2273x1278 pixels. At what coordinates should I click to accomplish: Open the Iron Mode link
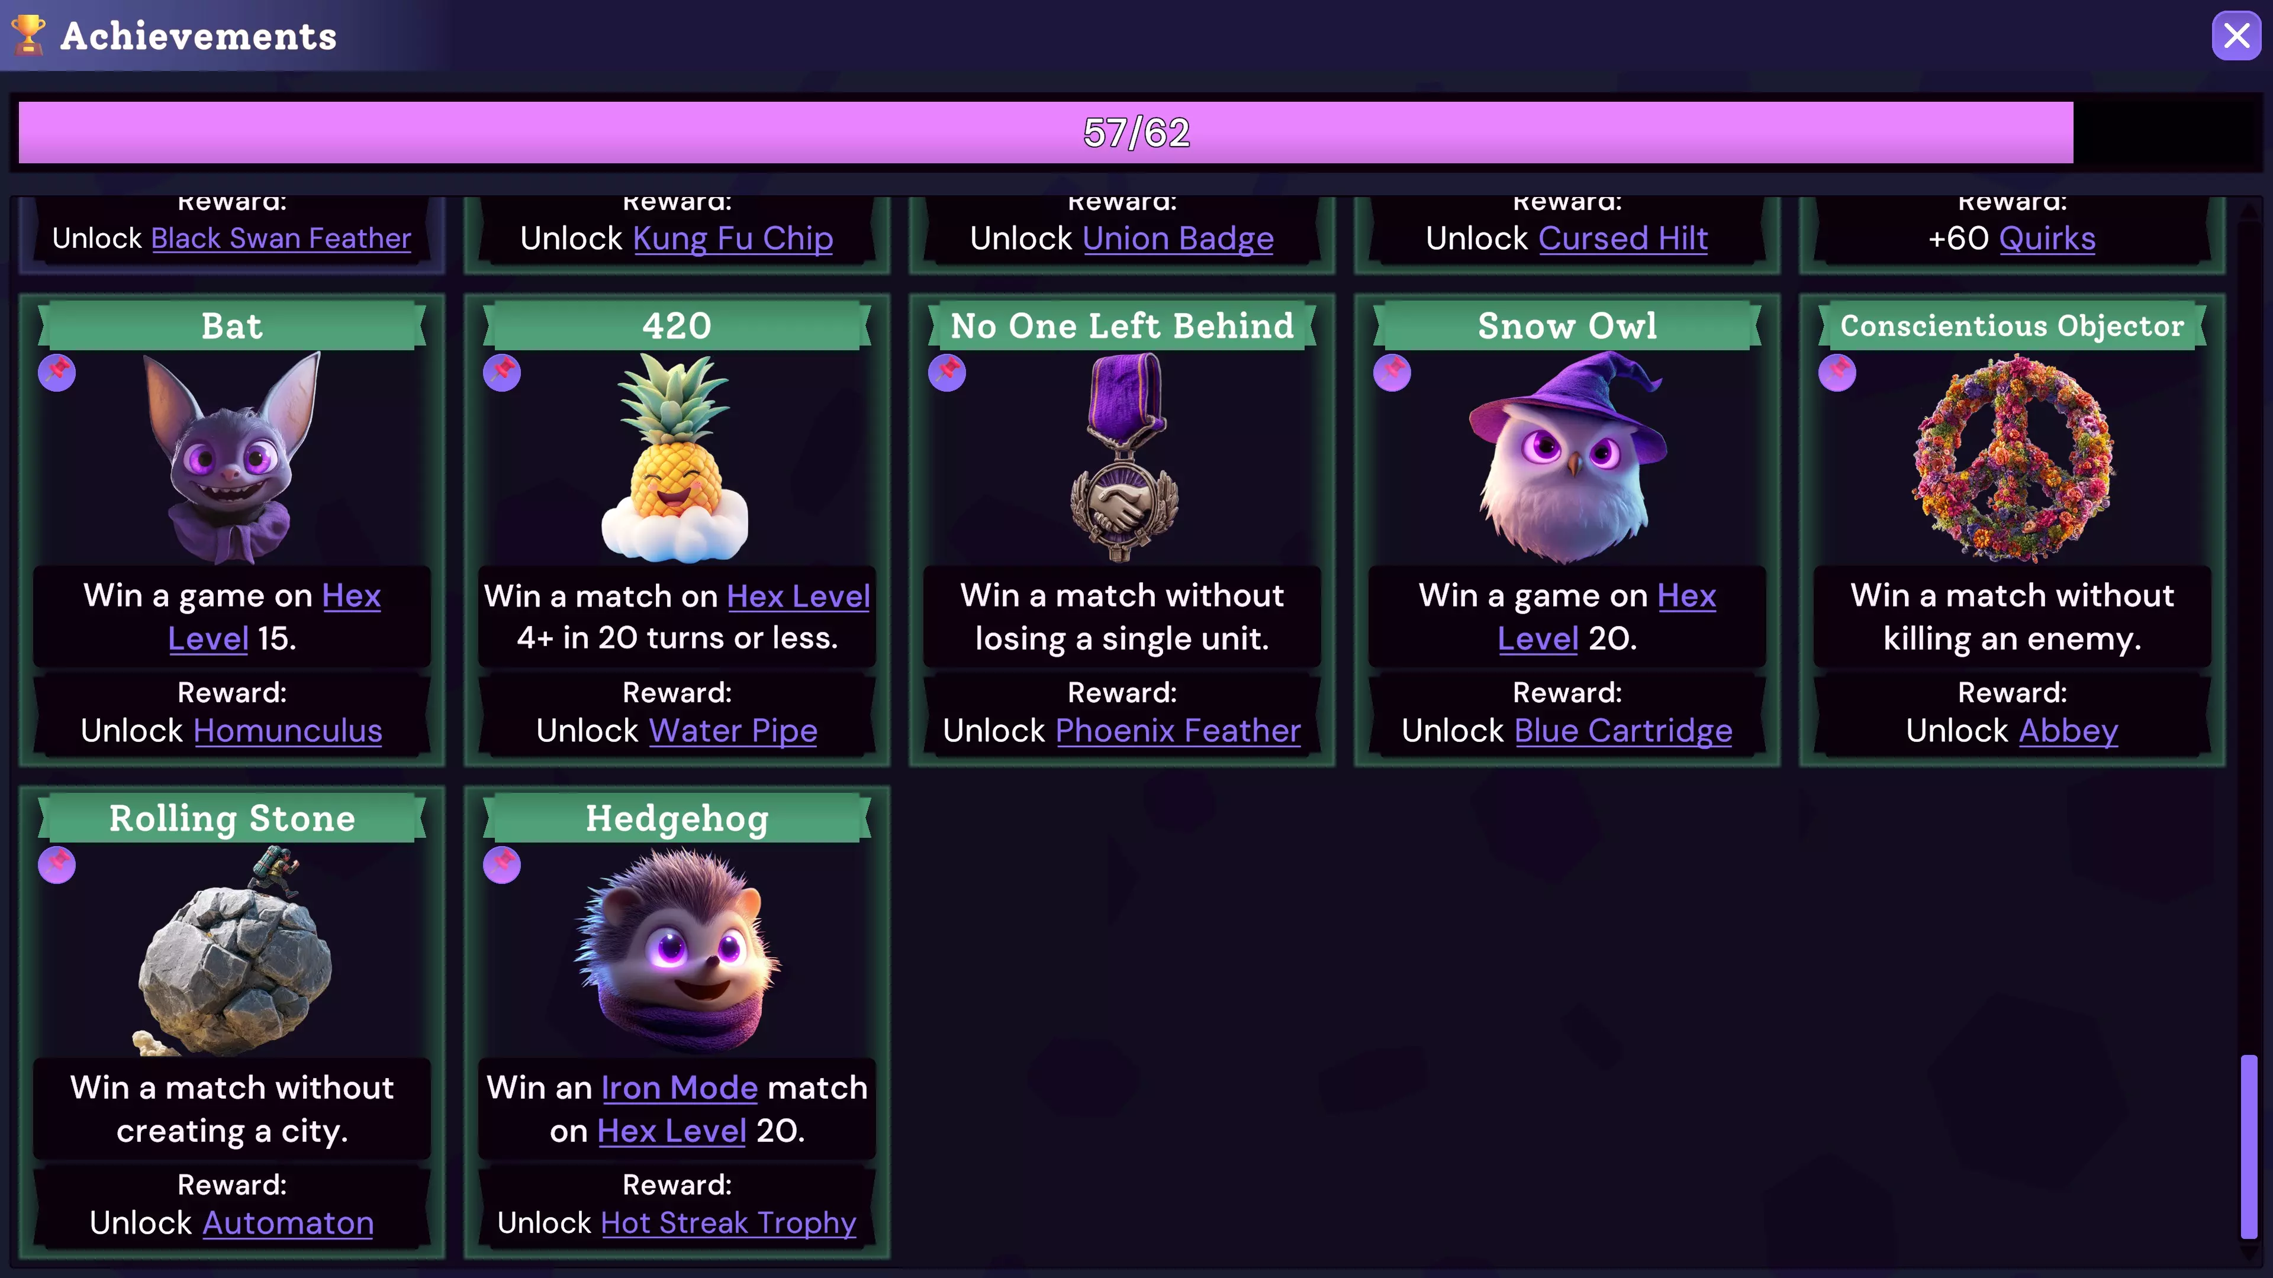point(680,1087)
